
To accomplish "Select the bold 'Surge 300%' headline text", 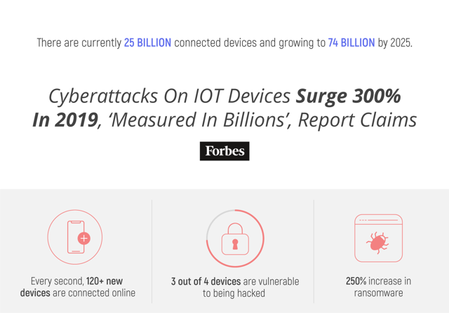I will (348, 97).
